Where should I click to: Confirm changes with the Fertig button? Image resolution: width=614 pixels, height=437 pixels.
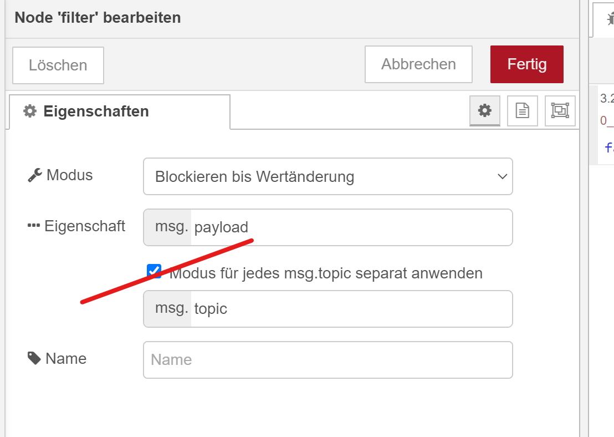[526, 64]
